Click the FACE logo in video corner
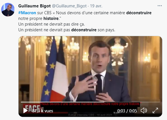167x120 pixels. coord(32,107)
